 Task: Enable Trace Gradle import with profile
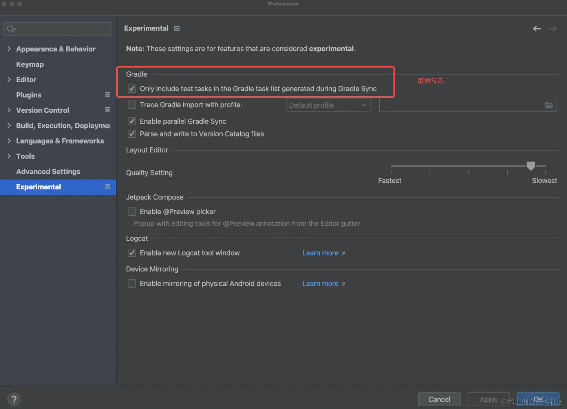132,105
